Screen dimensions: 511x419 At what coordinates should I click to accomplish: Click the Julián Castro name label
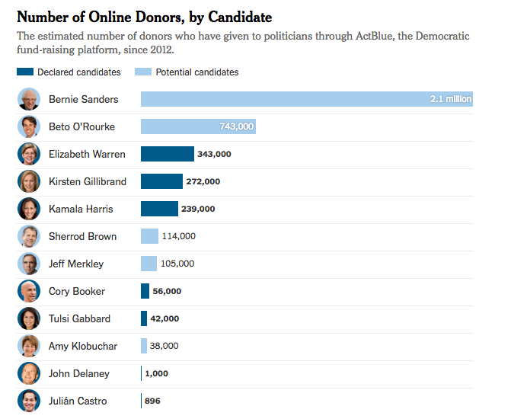tap(78, 401)
